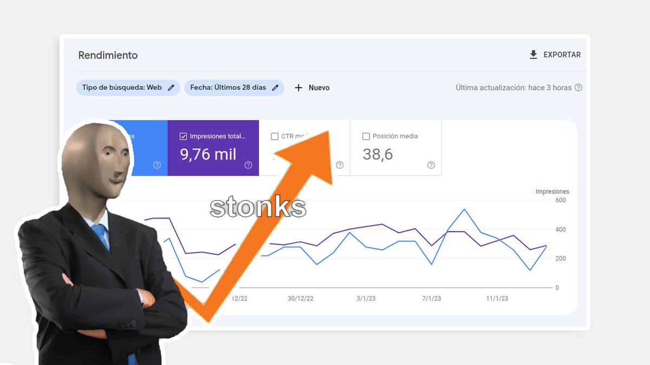Click the 7/1/23 date label on chart

[x=432, y=298]
